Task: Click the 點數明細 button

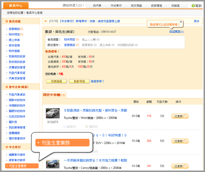Action: [x=79, y=81]
